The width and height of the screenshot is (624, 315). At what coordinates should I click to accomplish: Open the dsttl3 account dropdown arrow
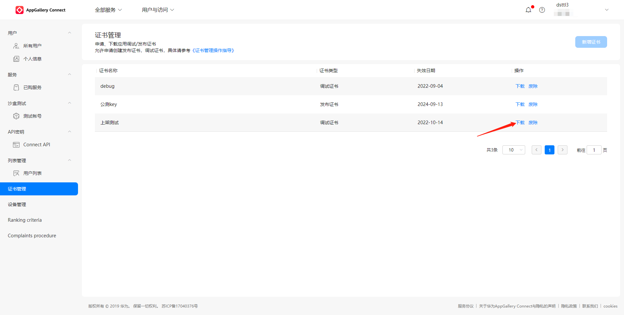tap(606, 10)
